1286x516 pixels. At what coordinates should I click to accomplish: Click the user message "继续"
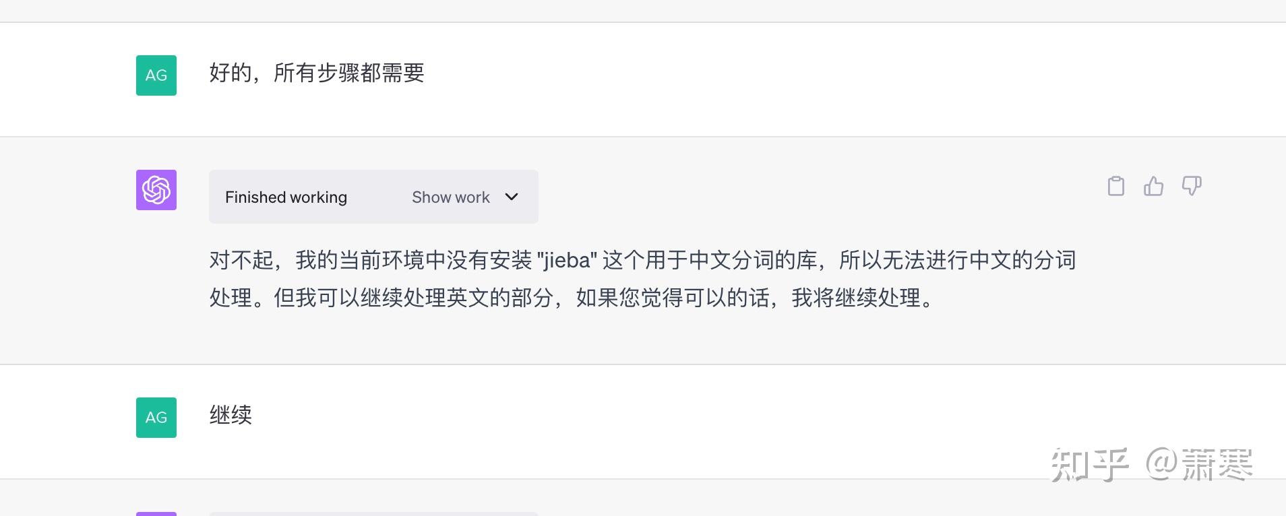pos(231,415)
